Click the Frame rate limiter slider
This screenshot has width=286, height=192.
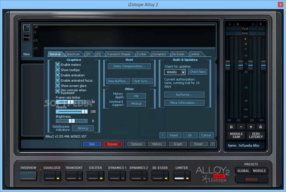[x=72, y=102]
